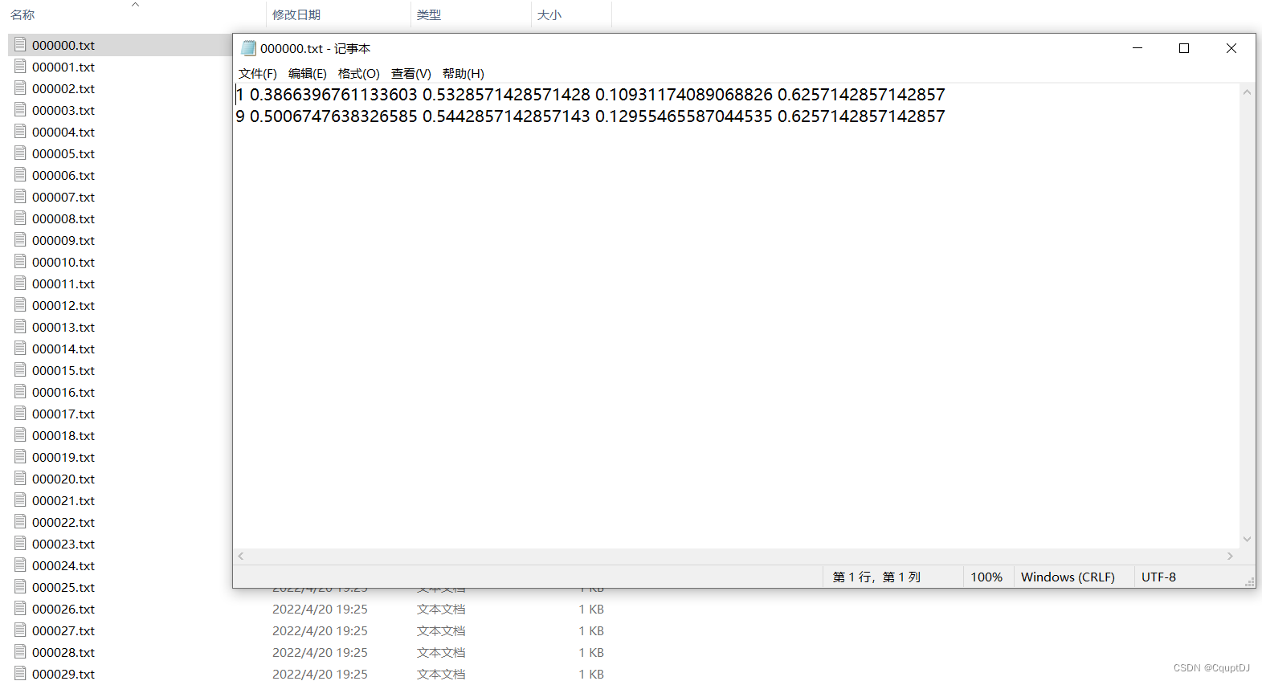Viewport: 1262px width, 681px height.
Task: Click file icon of 000013.txt
Action: coord(20,327)
